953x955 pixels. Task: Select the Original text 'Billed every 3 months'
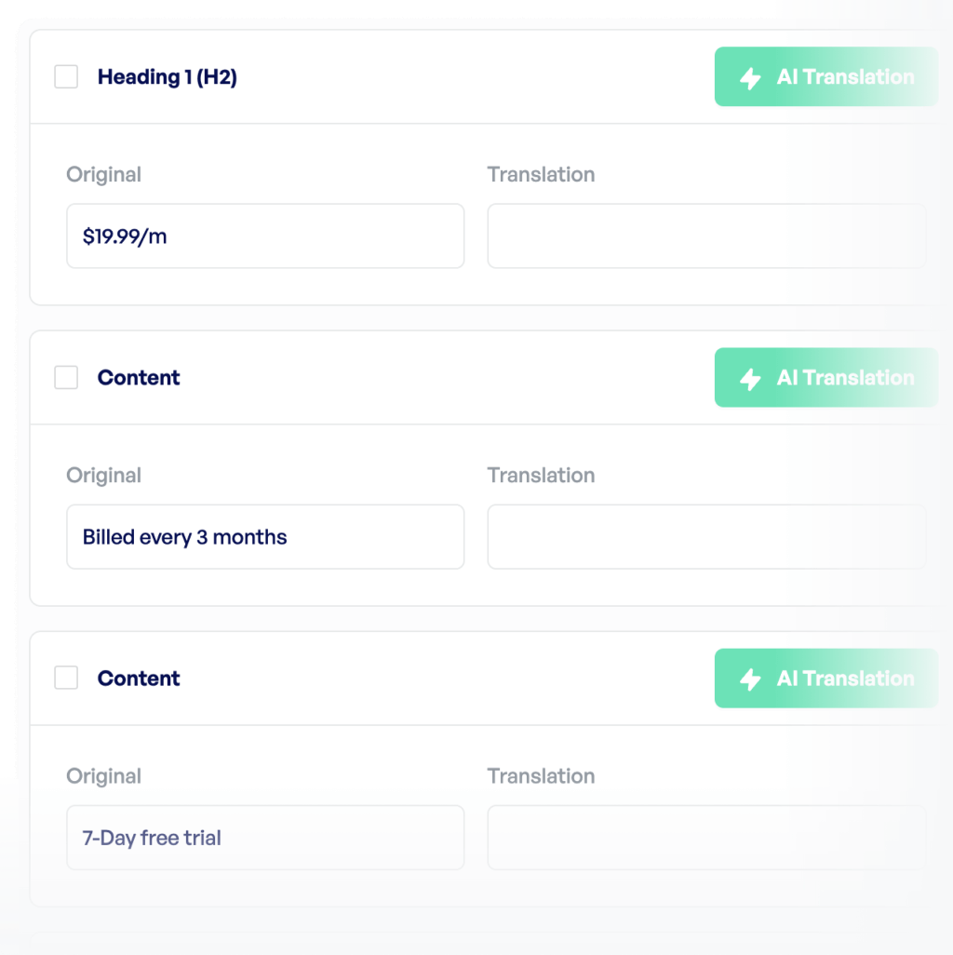click(265, 536)
